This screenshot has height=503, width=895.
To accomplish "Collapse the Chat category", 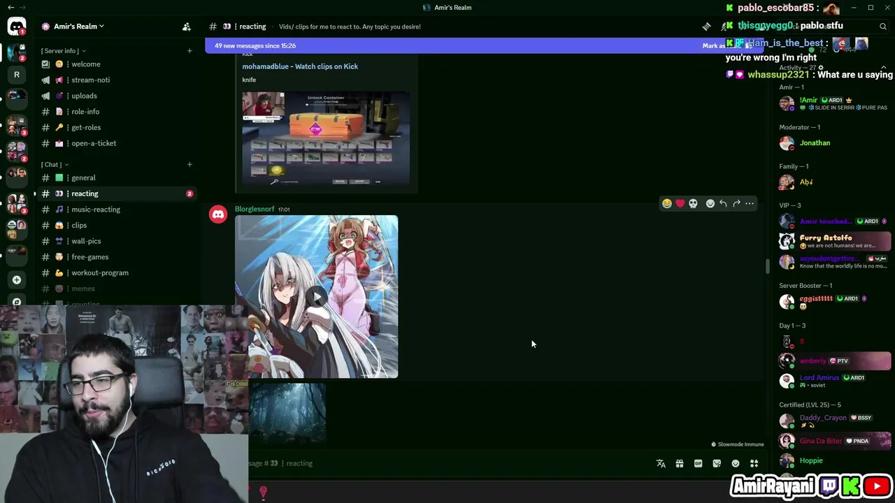I will click(x=54, y=164).
